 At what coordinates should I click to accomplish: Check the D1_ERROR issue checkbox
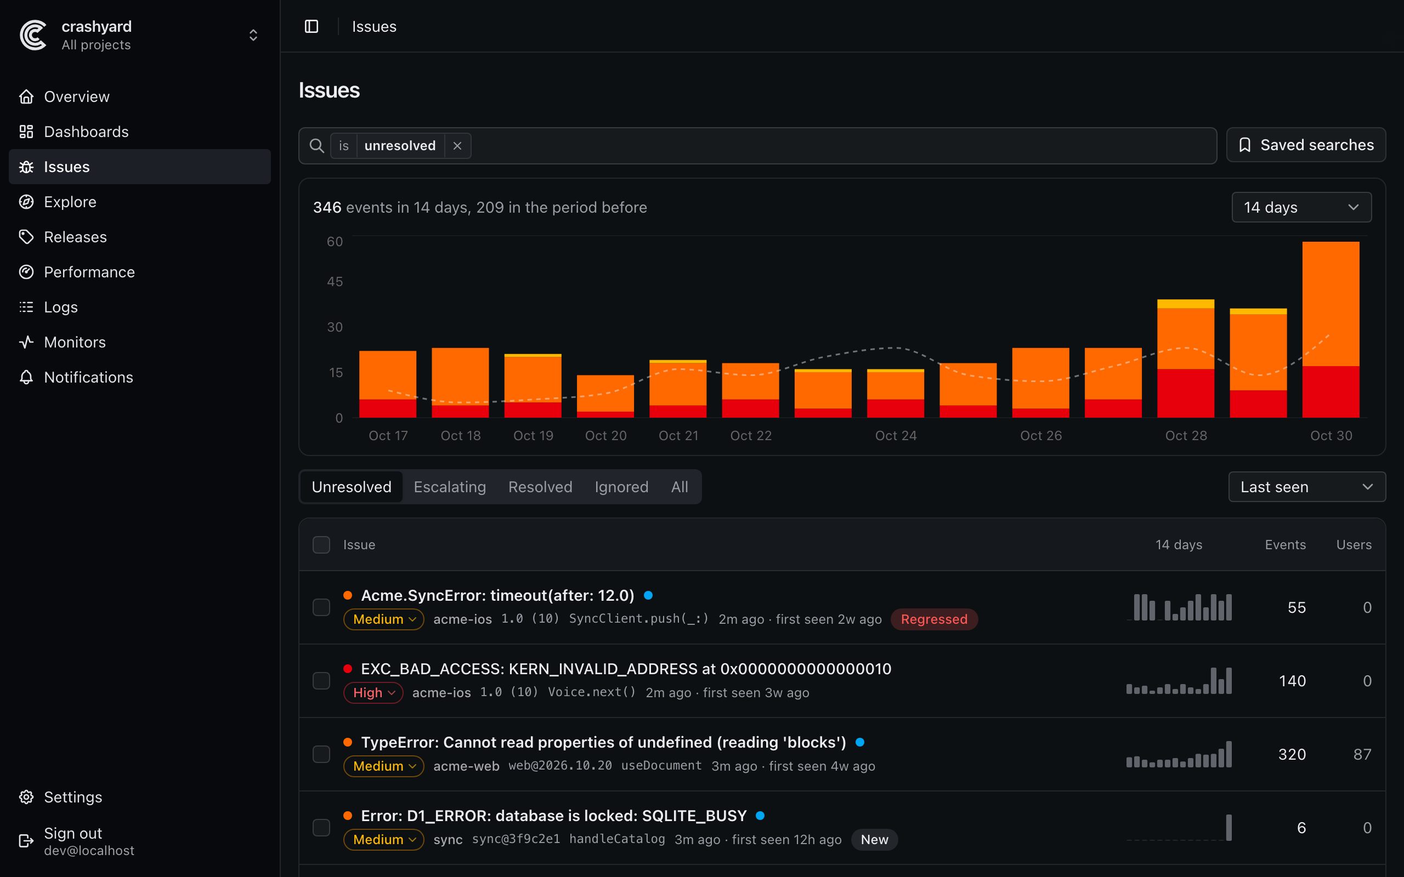(321, 828)
